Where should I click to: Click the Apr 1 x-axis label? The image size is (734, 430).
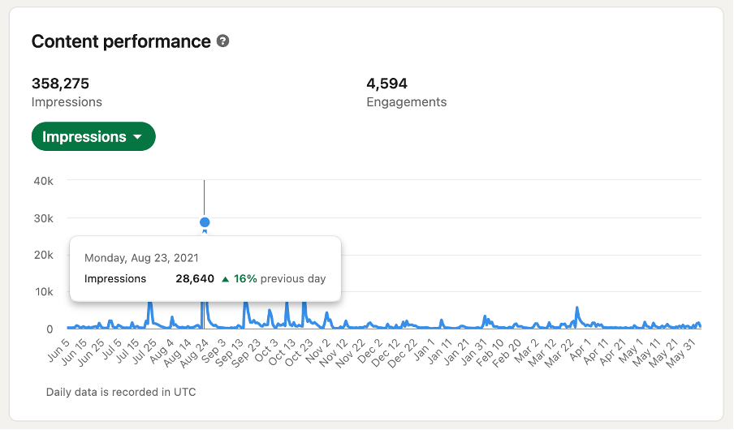[x=581, y=350]
